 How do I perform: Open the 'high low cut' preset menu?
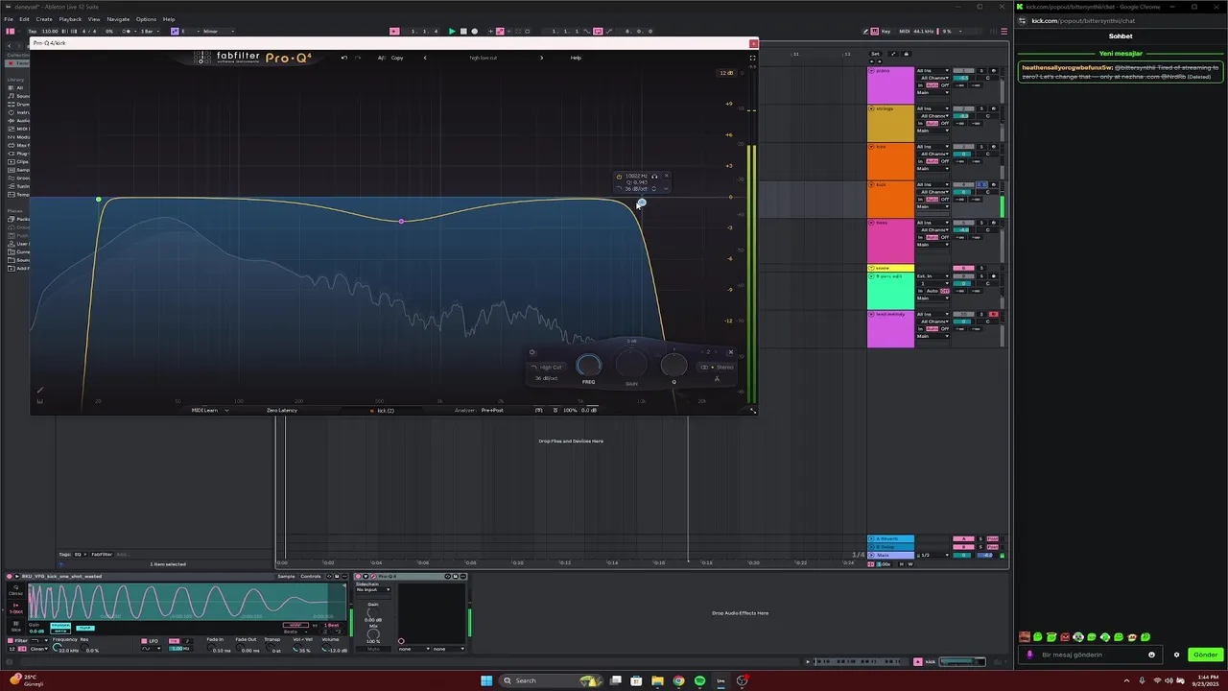pyautogui.click(x=483, y=58)
